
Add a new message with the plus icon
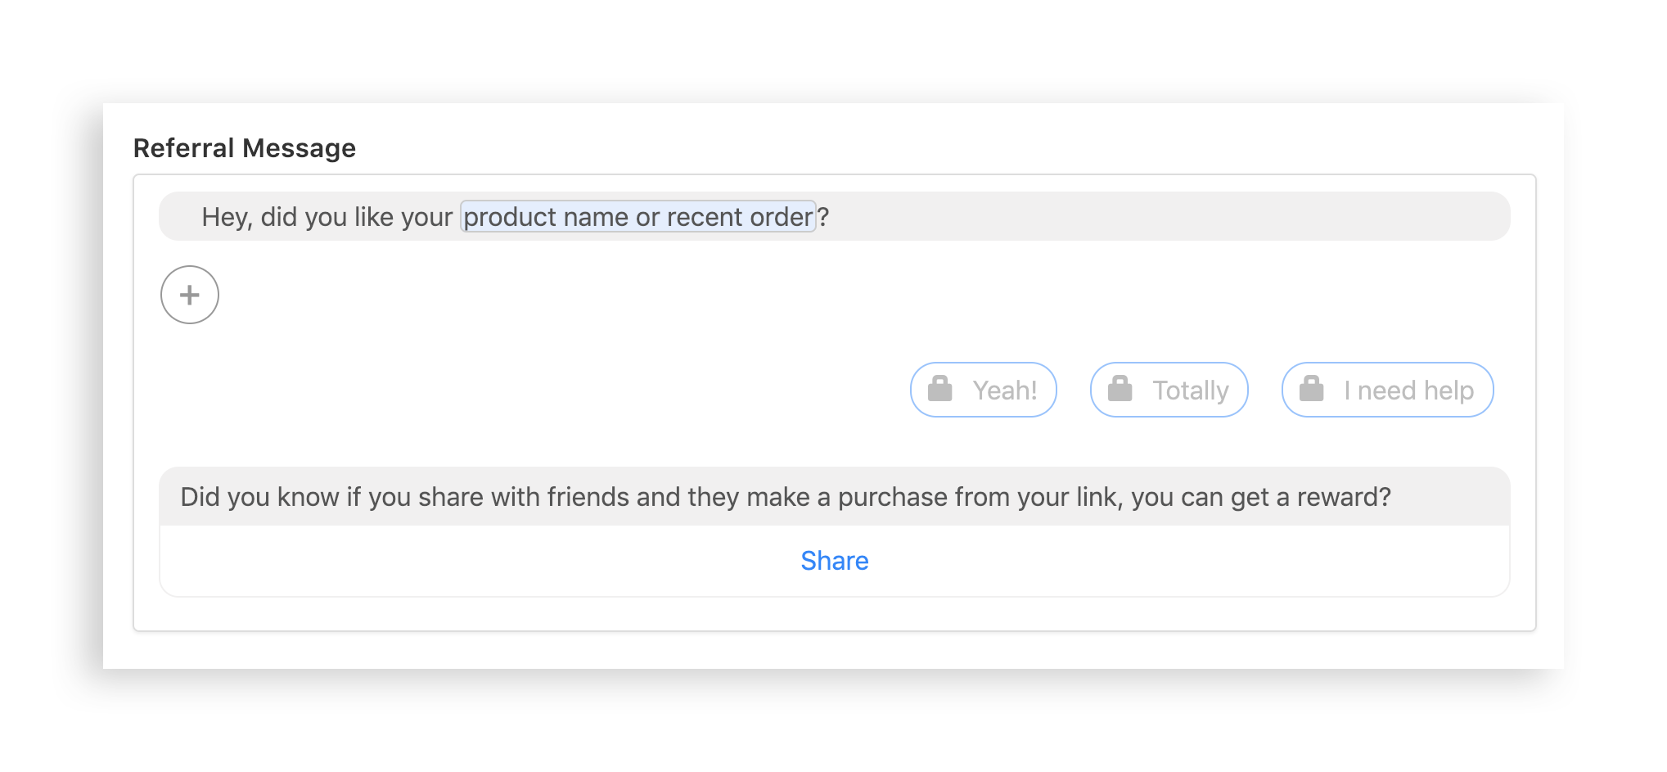point(190,295)
